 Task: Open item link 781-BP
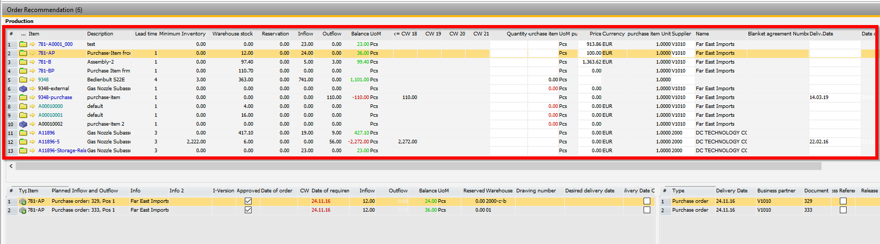tap(46, 71)
